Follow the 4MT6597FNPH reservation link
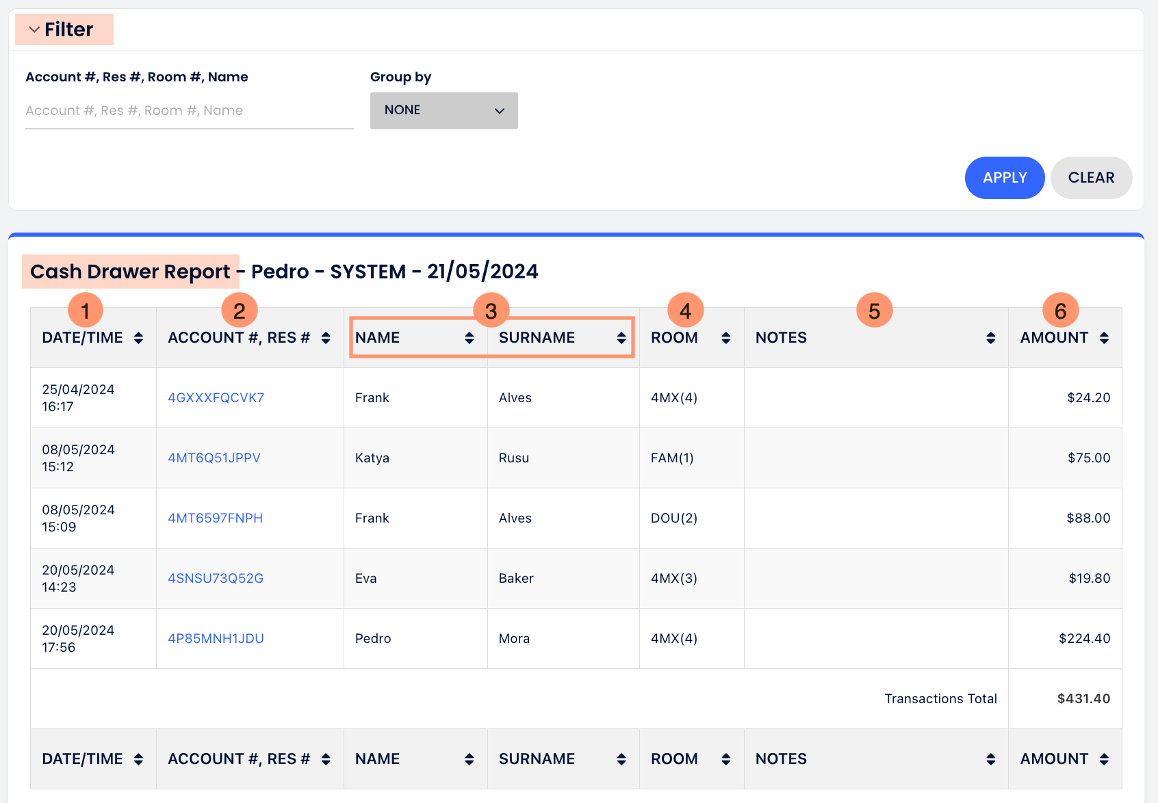This screenshot has width=1158, height=803. (216, 518)
